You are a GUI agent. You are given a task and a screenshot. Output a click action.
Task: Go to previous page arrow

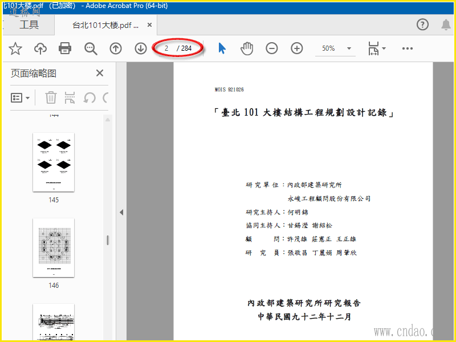coord(116,48)
